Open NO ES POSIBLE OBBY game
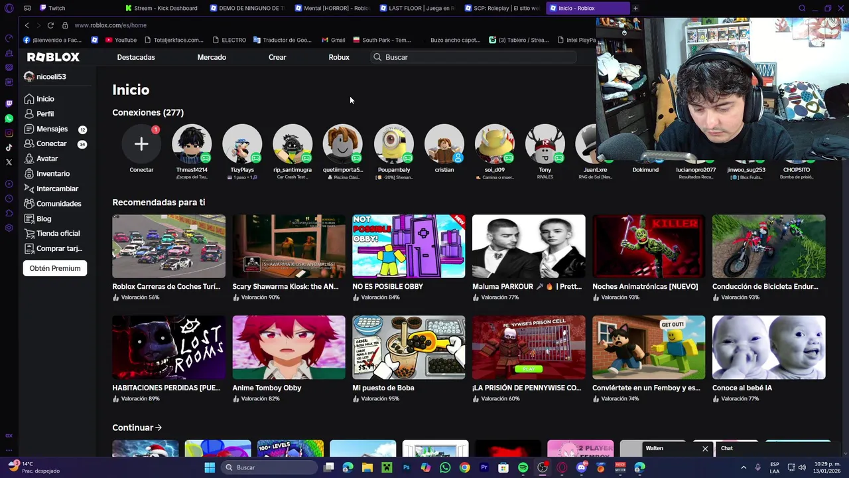849x478 pixels. click(409, 246)
